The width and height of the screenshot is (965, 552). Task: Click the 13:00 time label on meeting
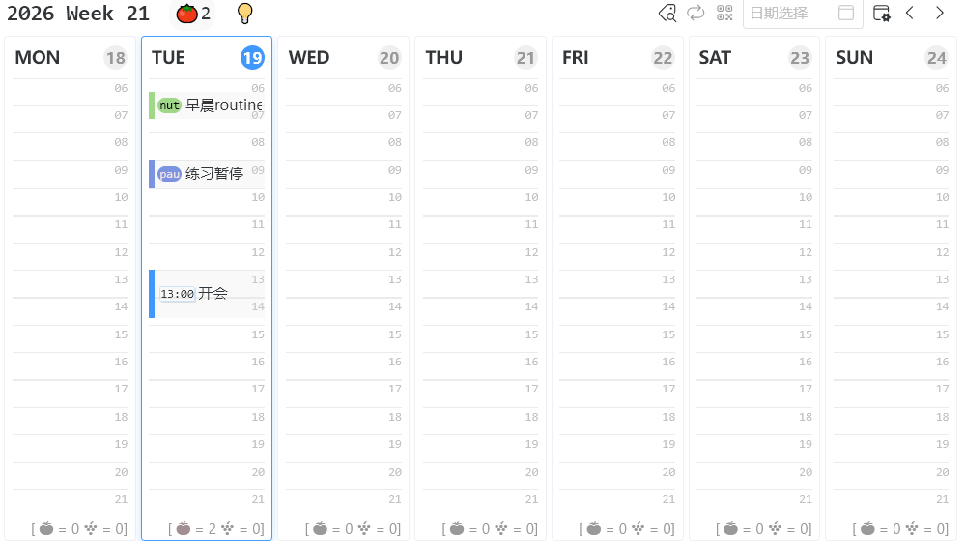177,294
